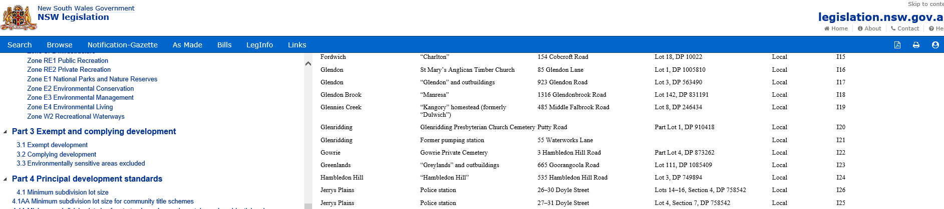Select Part Lot 1, DP 910418 cell
944x209 pixels.
(x=685, y=127)
